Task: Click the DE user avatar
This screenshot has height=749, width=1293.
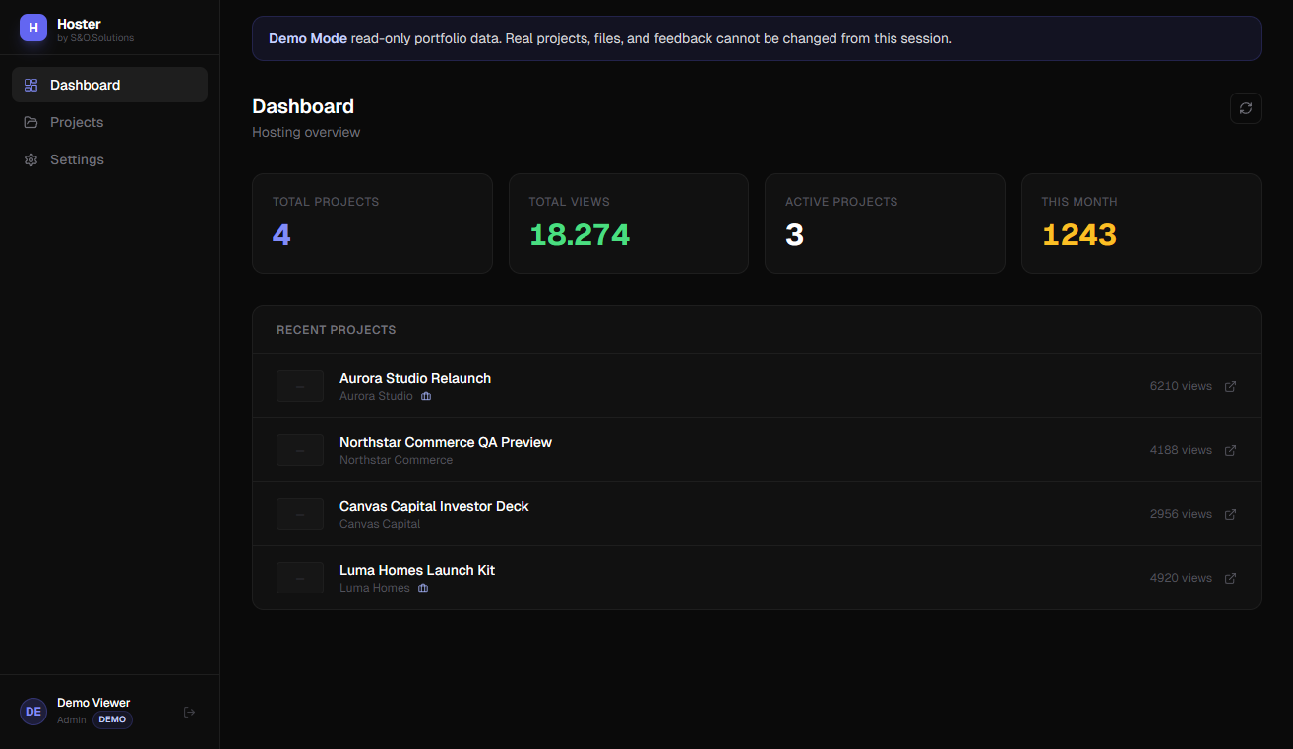Action: pyautogui.click(x=33, y=712)
